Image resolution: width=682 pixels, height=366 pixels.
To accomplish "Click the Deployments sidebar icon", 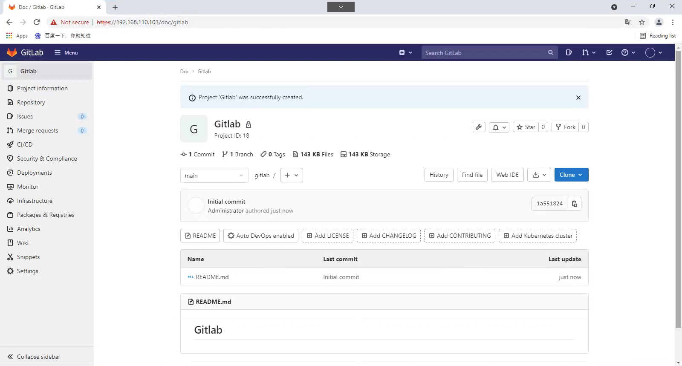I will click(10, 173).
